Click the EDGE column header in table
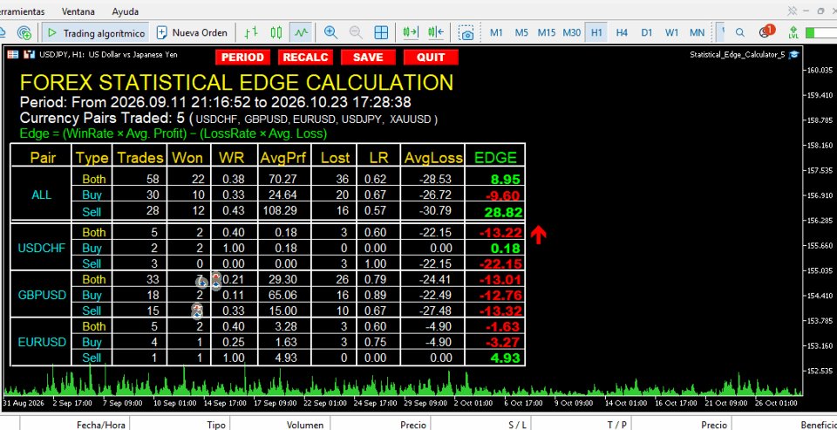The width and height of the screenshot is (837, 430). tap(496, 158)
